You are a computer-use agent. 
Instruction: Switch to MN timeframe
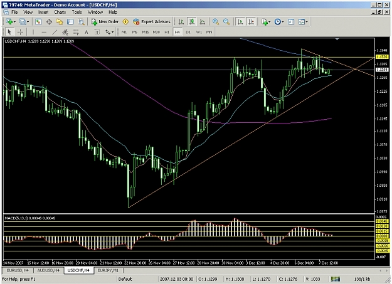pyautogui.click(x=209, y=32)
